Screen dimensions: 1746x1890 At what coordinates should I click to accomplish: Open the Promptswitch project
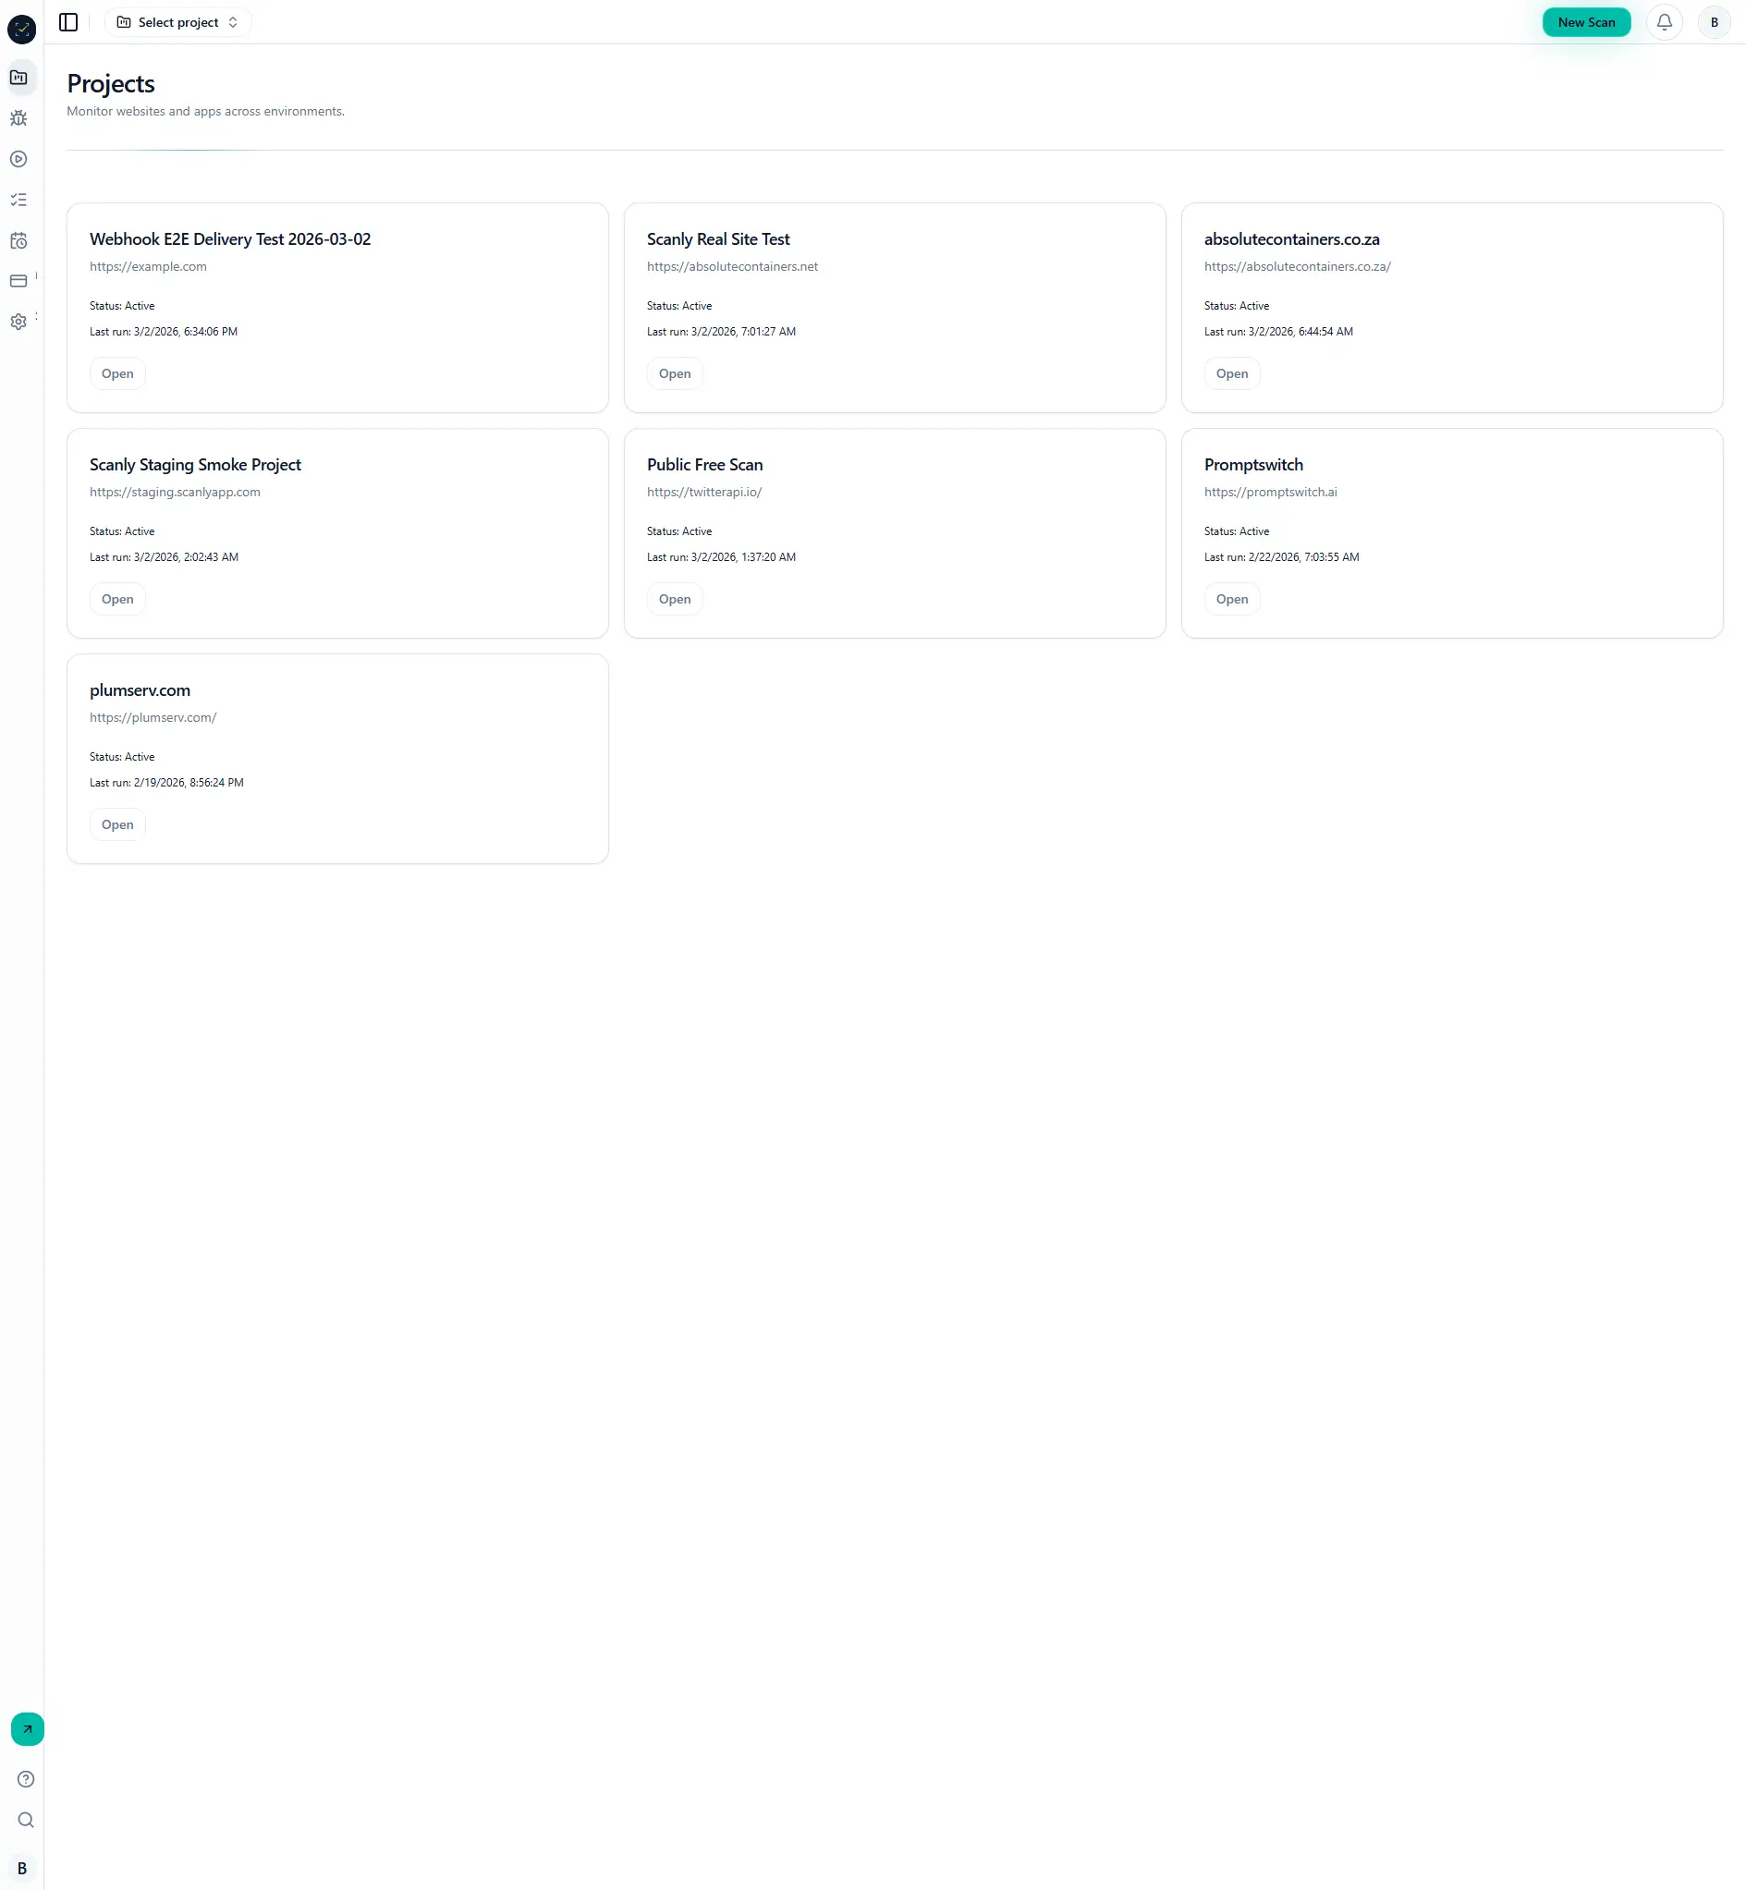pos(1232,599)
